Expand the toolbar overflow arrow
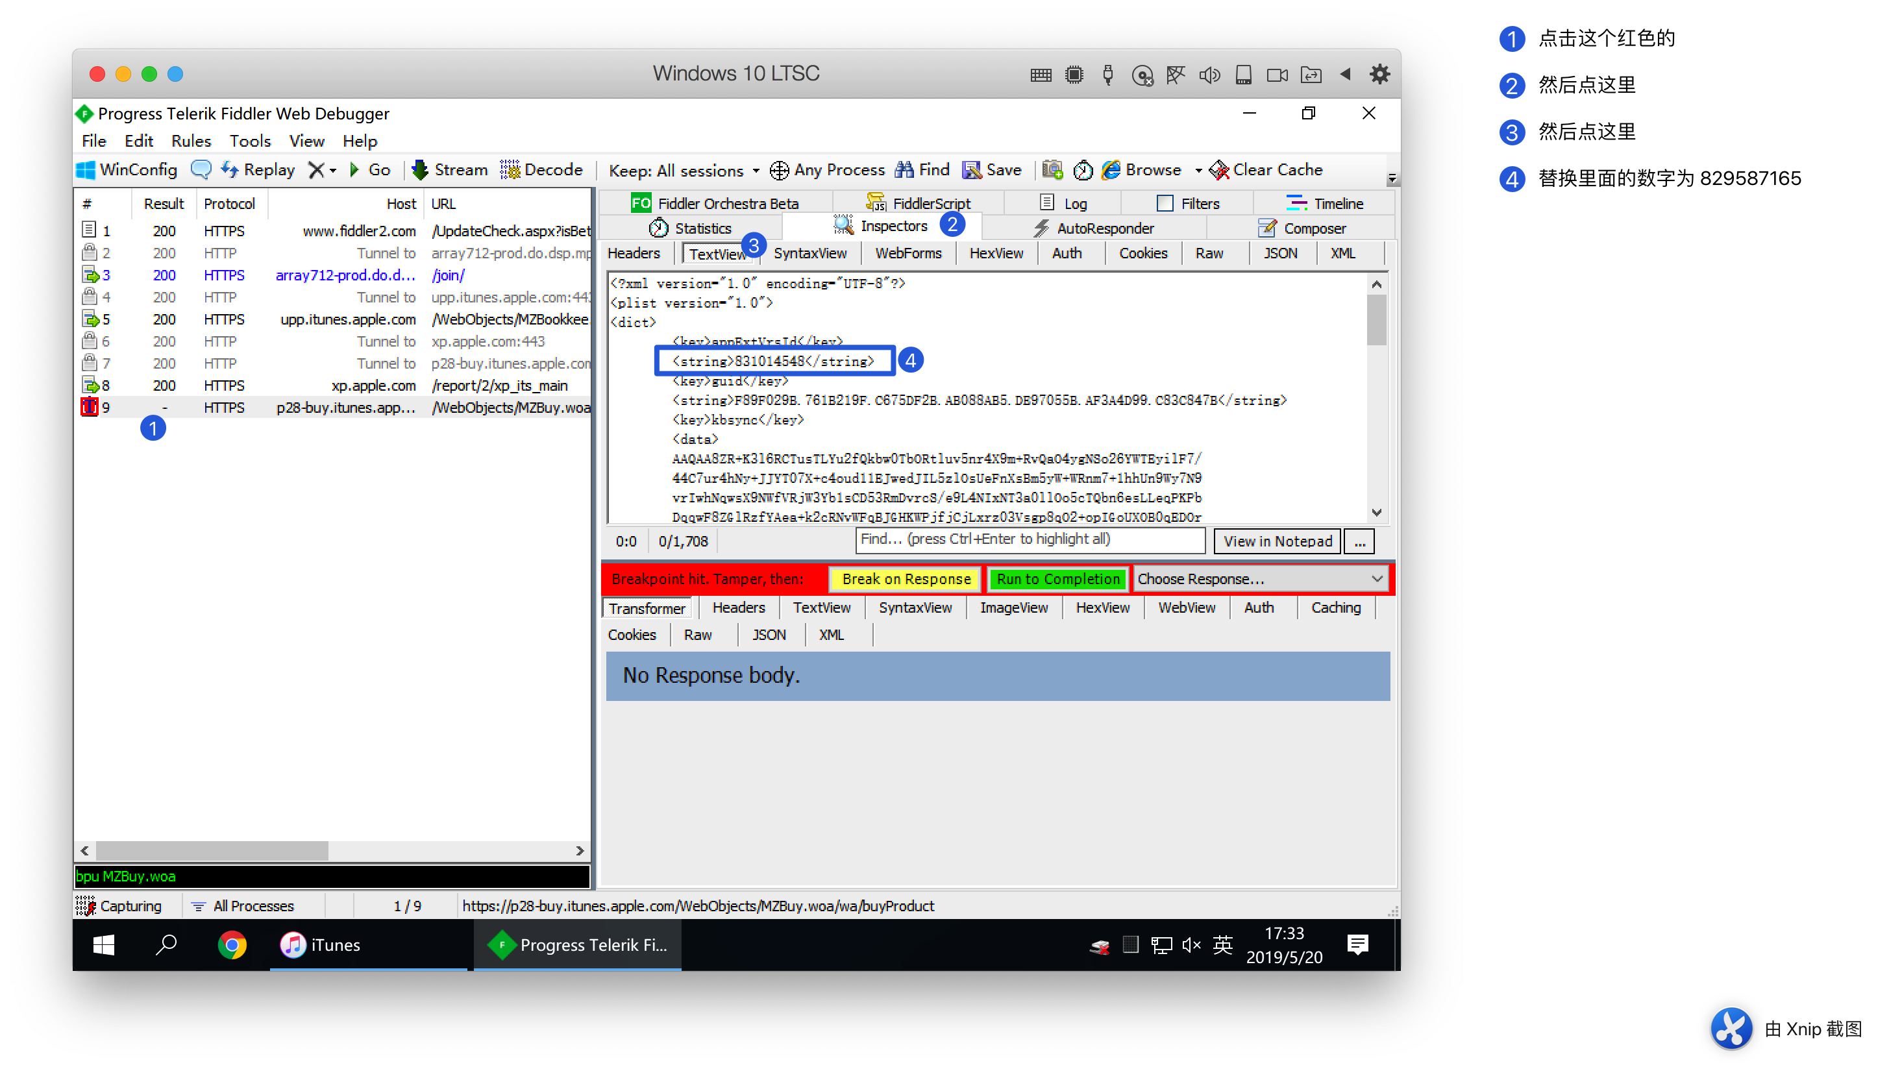1889x1067 pixels. click(x=1391, y=178)
